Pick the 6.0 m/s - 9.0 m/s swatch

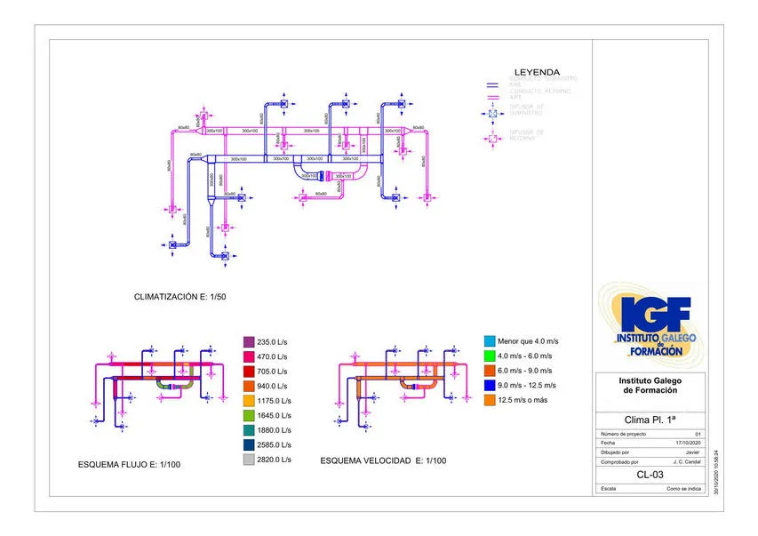(x=490, y=371)
